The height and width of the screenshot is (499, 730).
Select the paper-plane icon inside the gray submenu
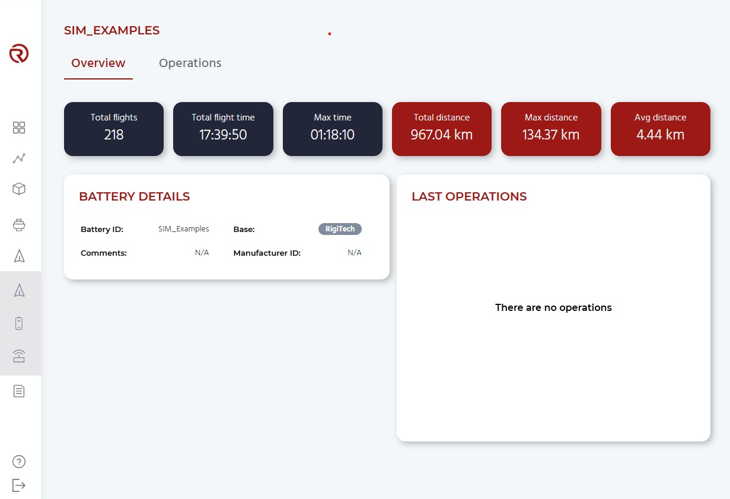coord(19,290)
